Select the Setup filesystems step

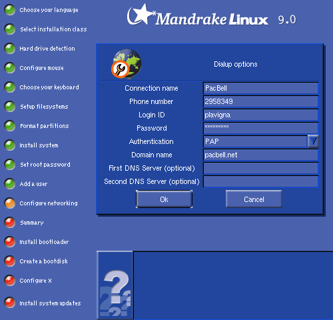click(44, 107)
